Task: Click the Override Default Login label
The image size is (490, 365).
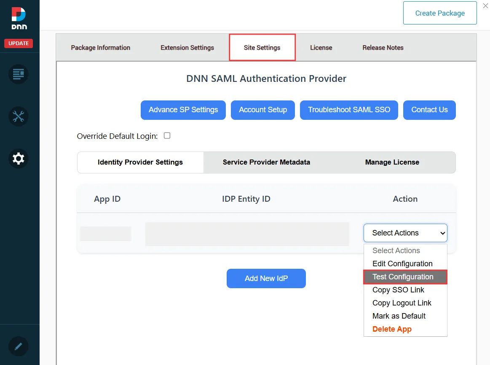Action: pos(117,136)
